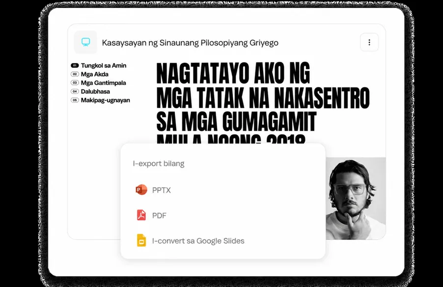
Task: Click the 02 number badge
Action: point(75,74)
